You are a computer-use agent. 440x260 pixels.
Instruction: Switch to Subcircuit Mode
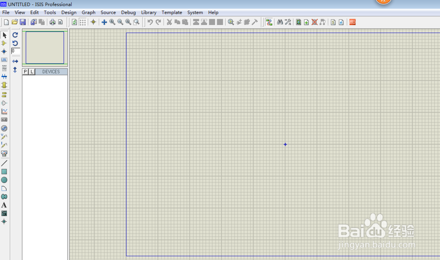pyautogui.click(x=4, y=85)
